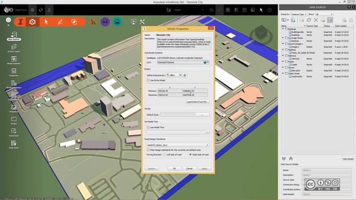Enable the Use Entire Model checkbox

(x=149, y=80)
